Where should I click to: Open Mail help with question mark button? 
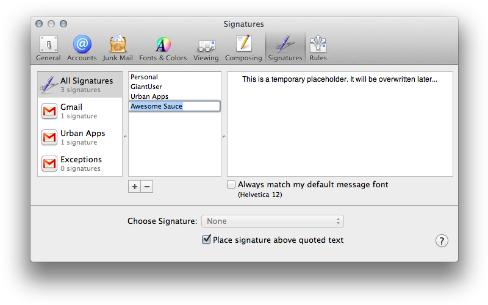tap(442, 240)
